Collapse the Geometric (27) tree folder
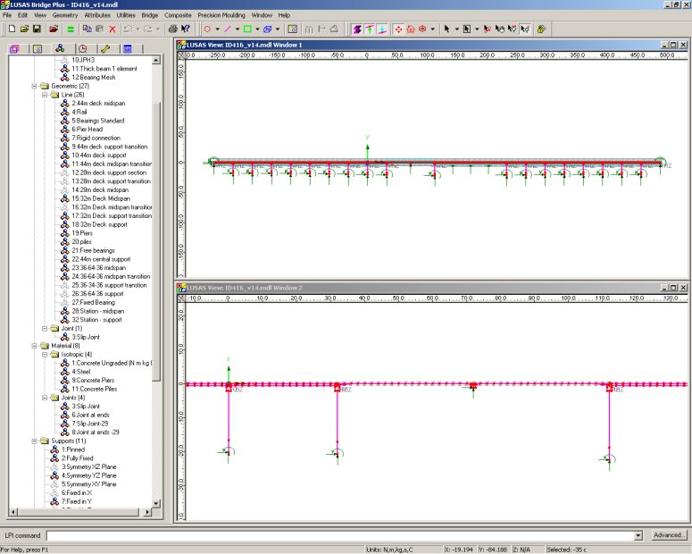The width and height of the screenshot is (692, 554). click(x=35, y=86)
